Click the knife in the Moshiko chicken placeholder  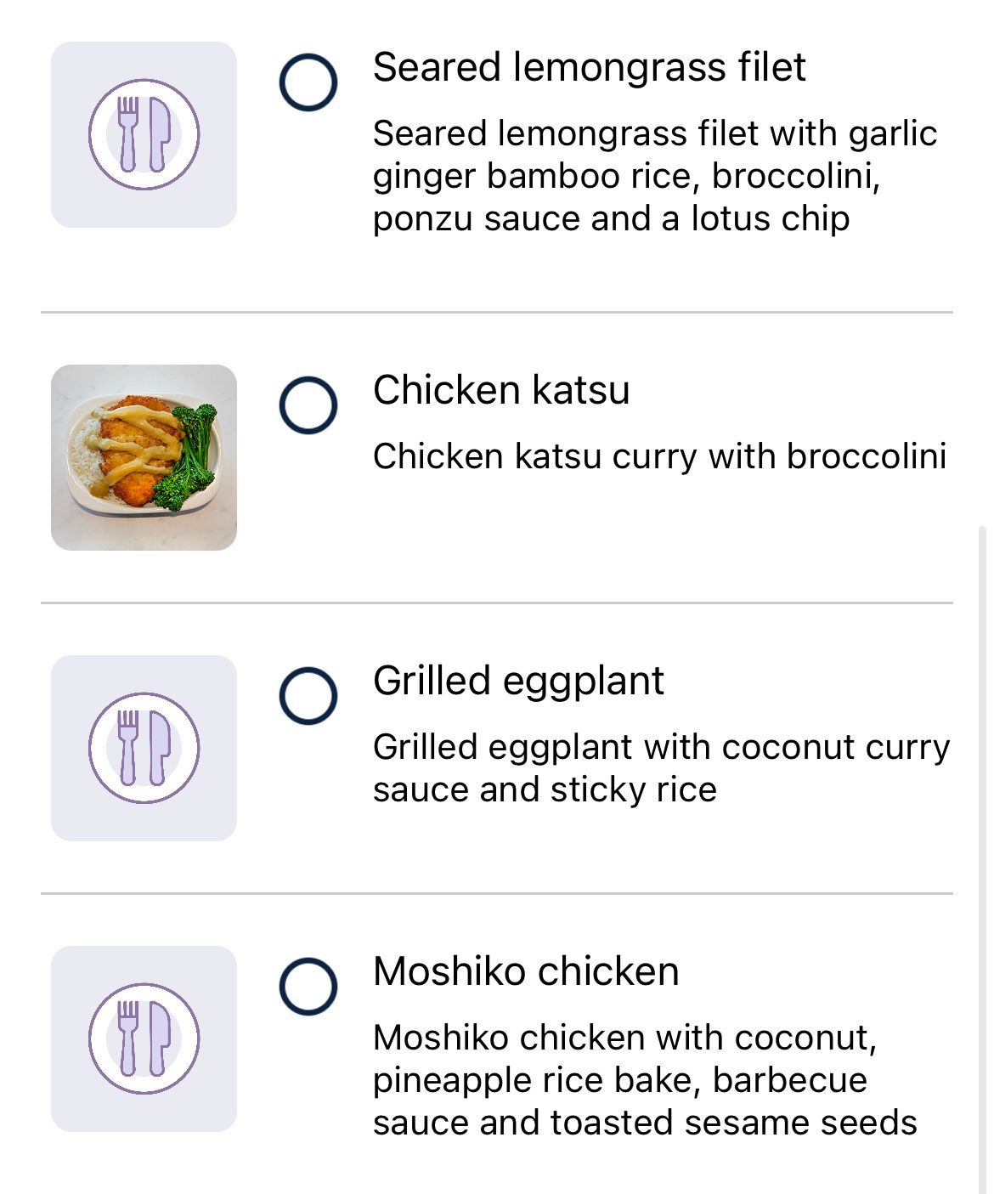pyautogui.click(x=160, y=1038)
